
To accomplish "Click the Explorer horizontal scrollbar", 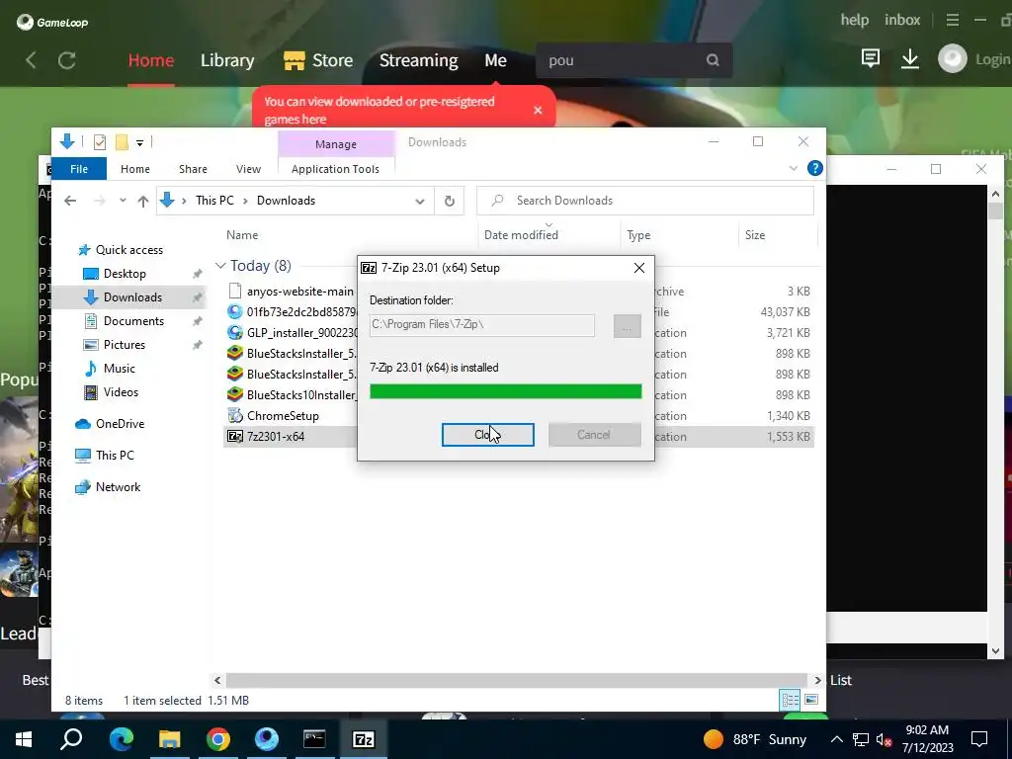I will coord(516,680).
